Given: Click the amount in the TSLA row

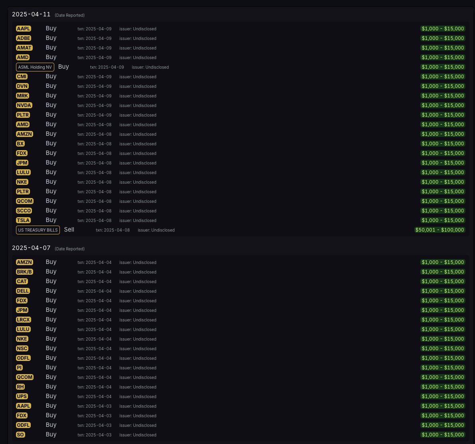Looking at the screenshot, I should click(443, 220).
